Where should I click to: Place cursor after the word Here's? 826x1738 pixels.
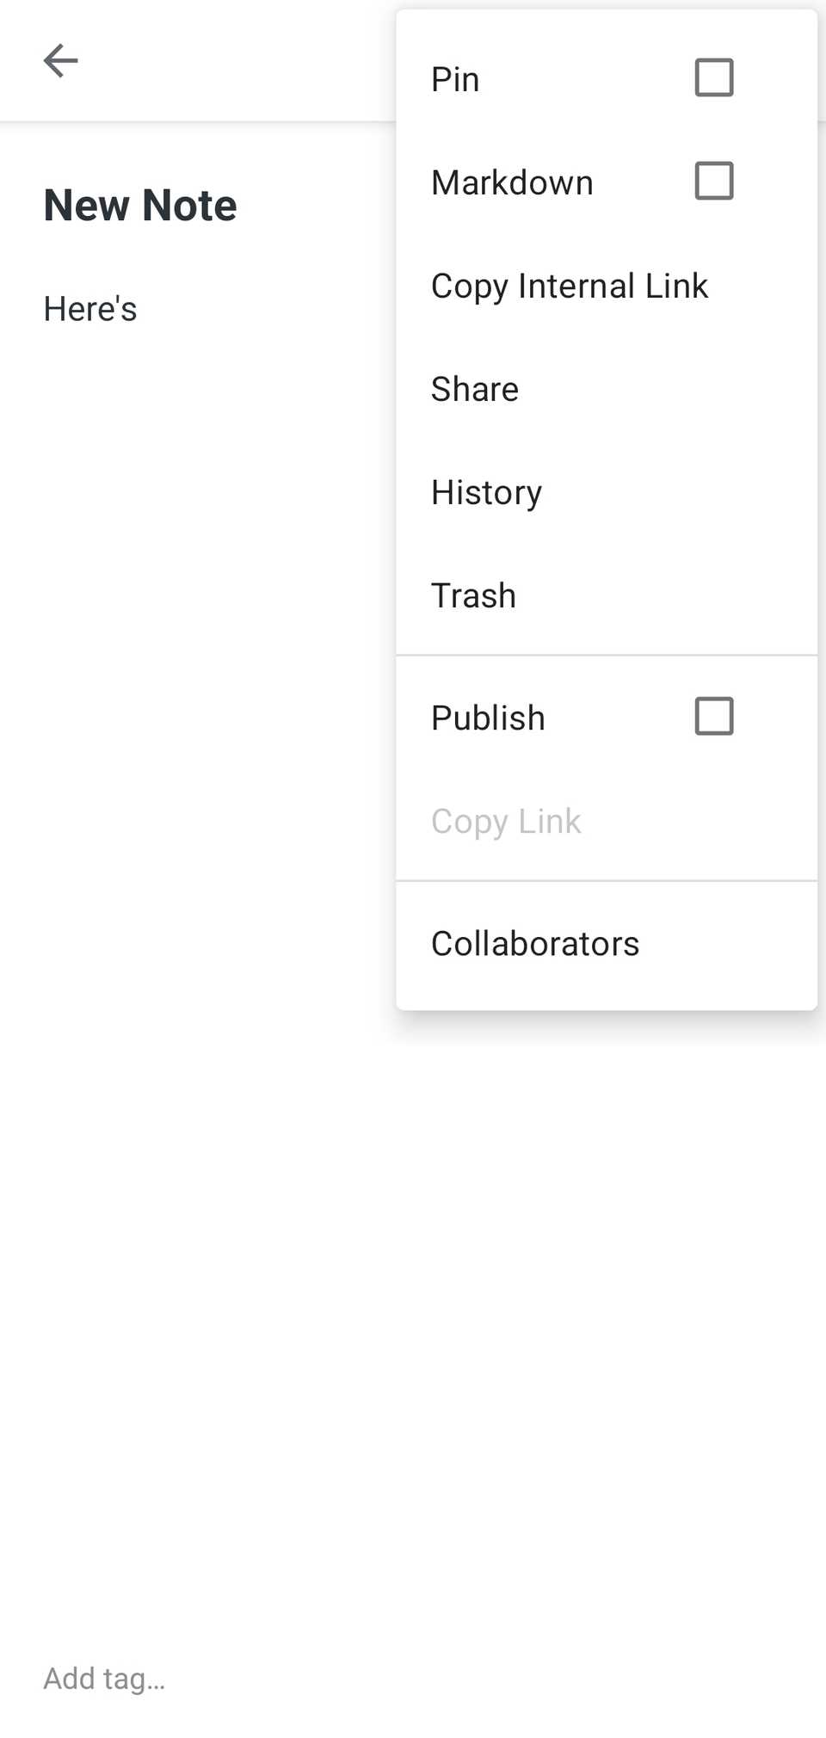pyautogui.click(x=138, y=308)
